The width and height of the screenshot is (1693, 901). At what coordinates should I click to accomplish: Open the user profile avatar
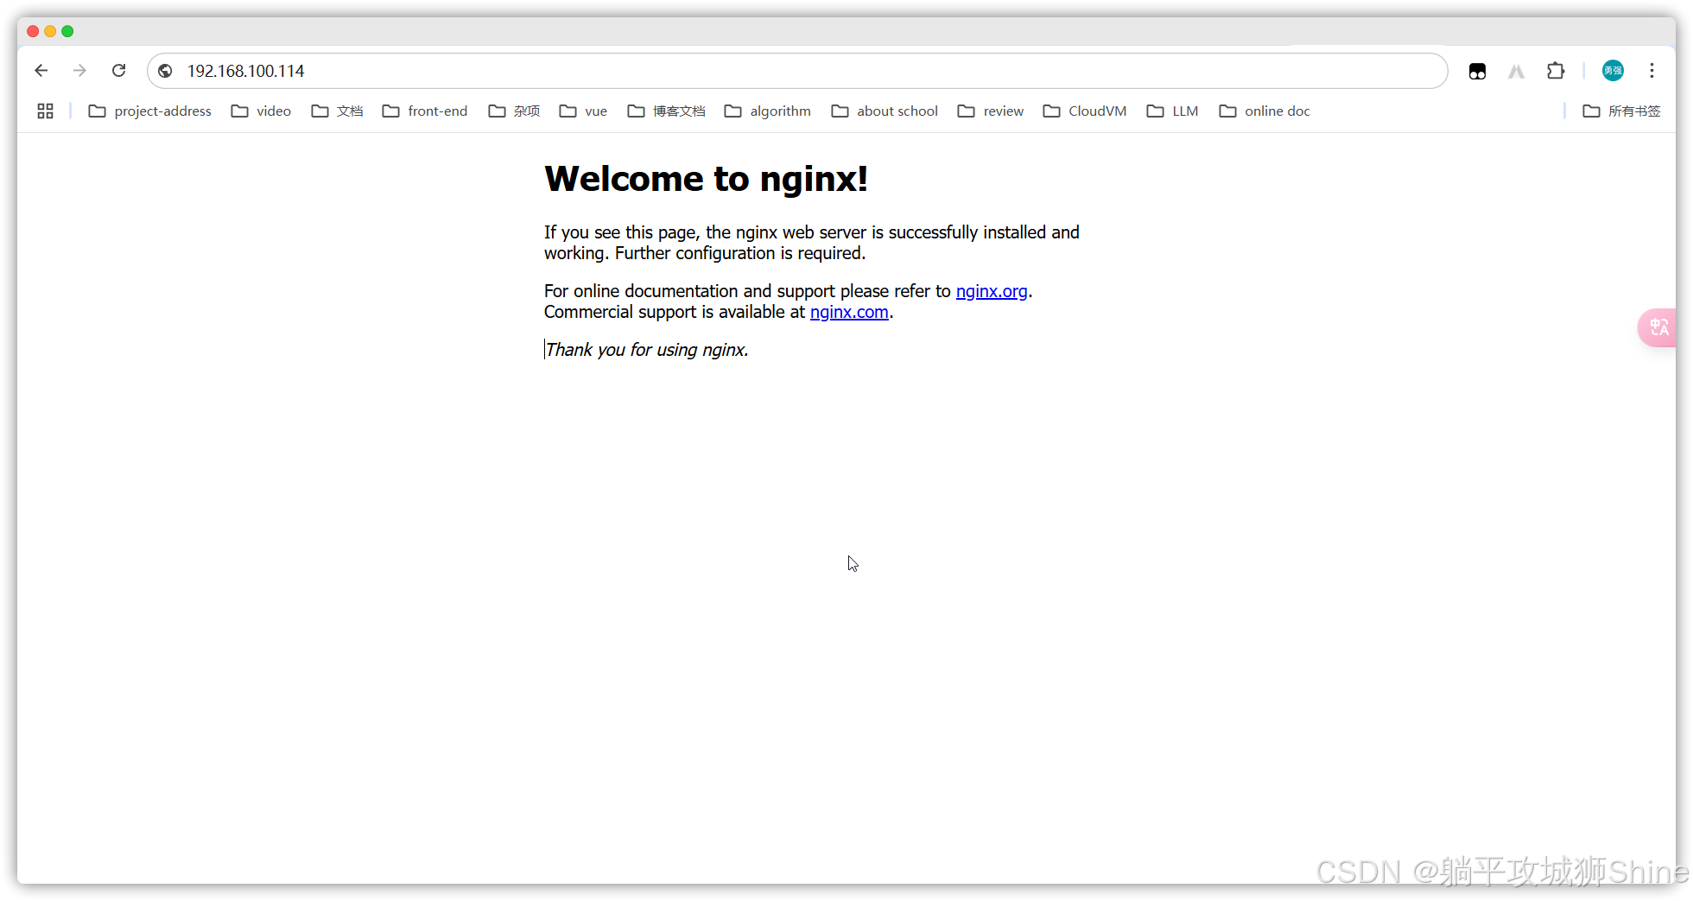pos(1613,71)
